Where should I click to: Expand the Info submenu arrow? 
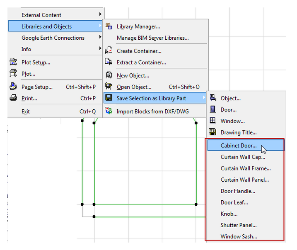[100, 49]
